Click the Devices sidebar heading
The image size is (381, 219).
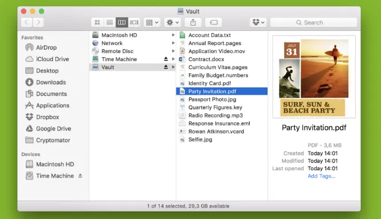pos(30,154)
